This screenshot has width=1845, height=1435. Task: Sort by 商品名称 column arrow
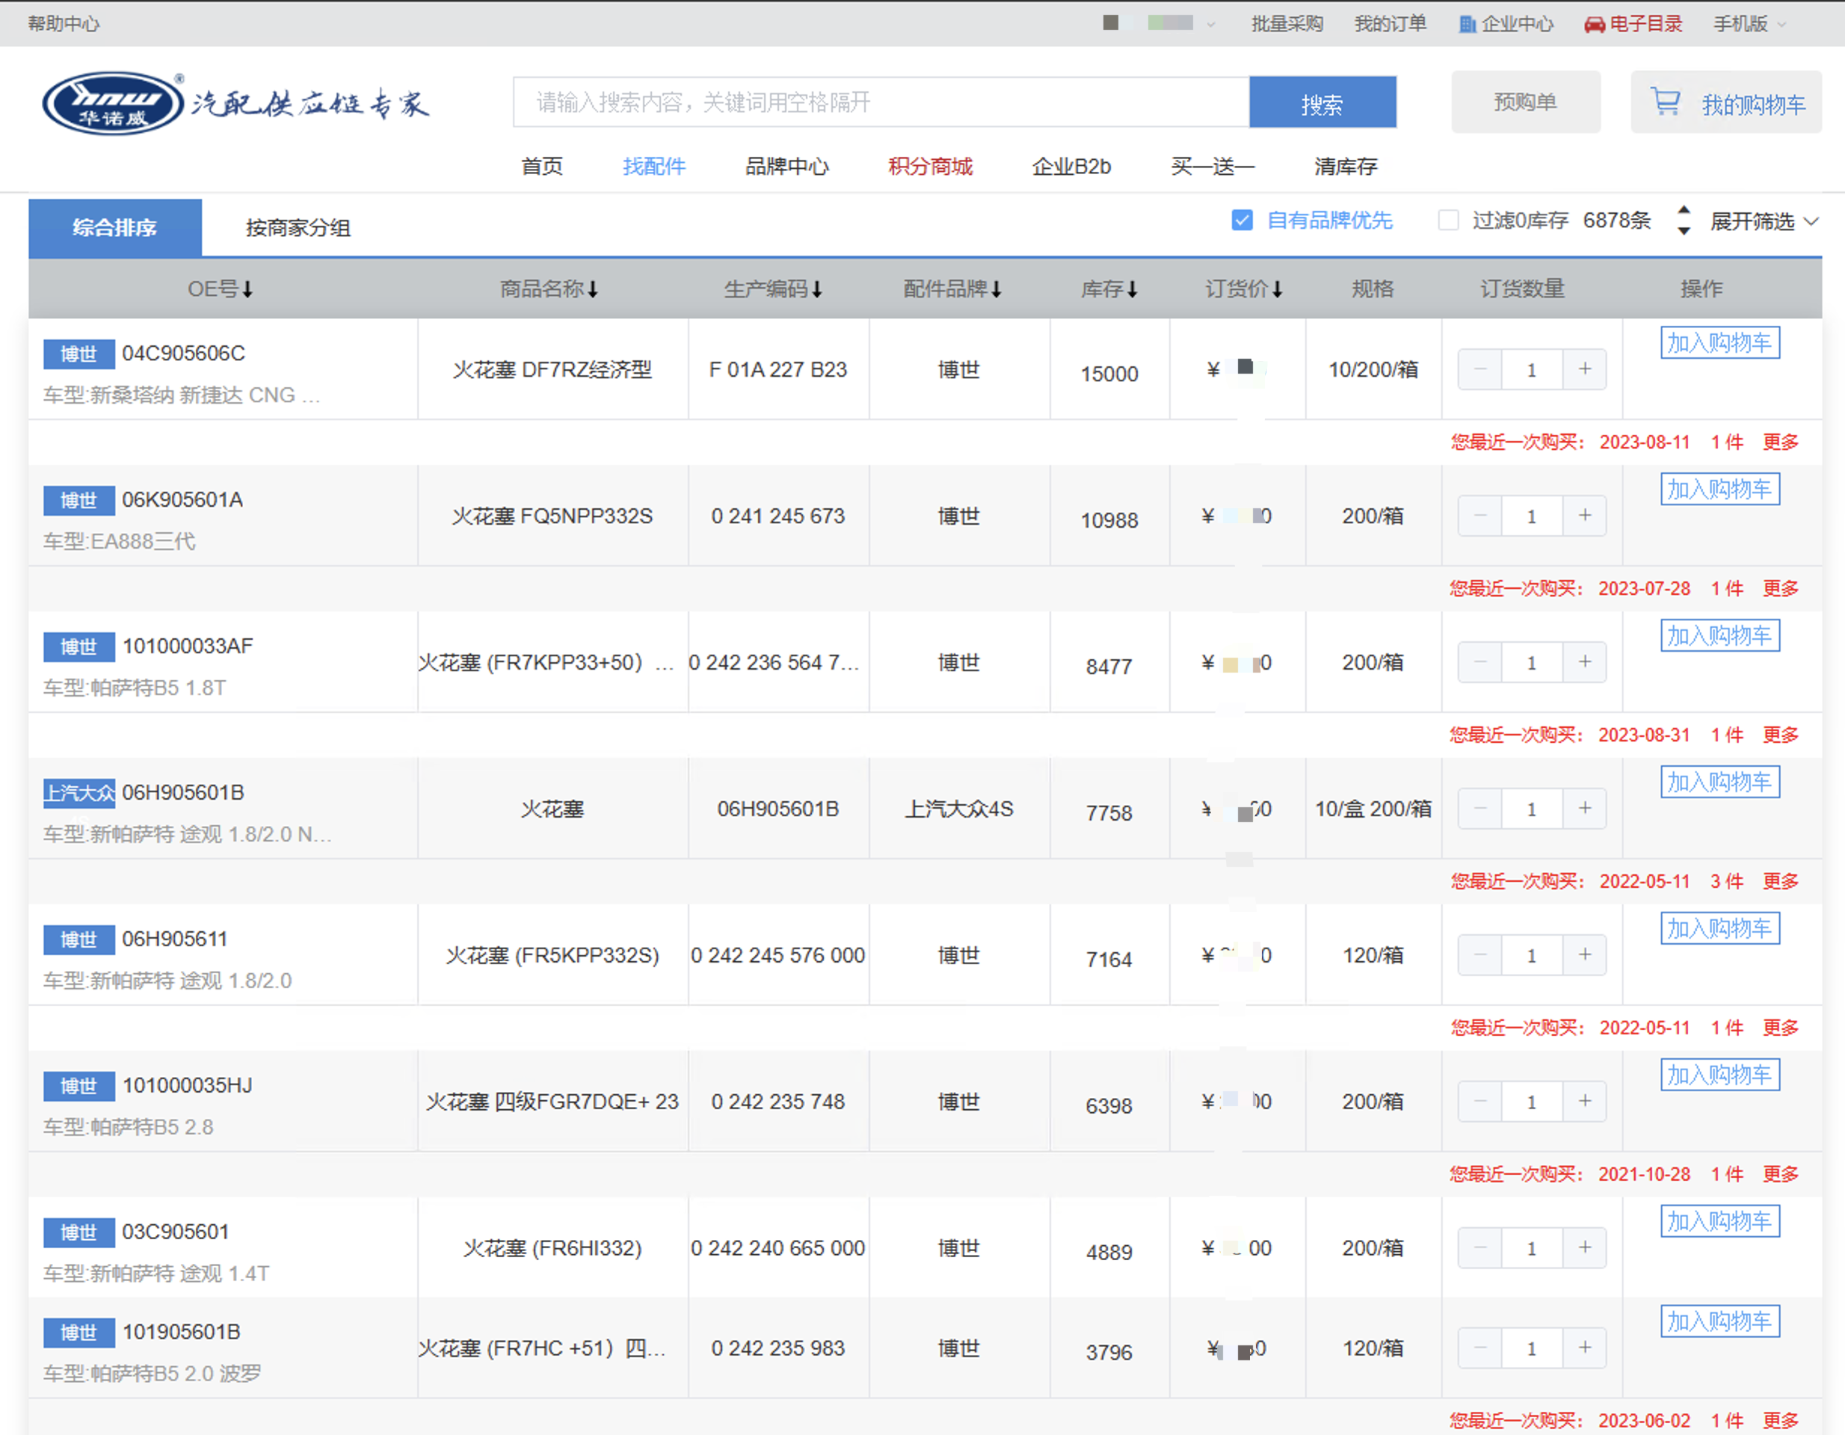tap(593, 290)
